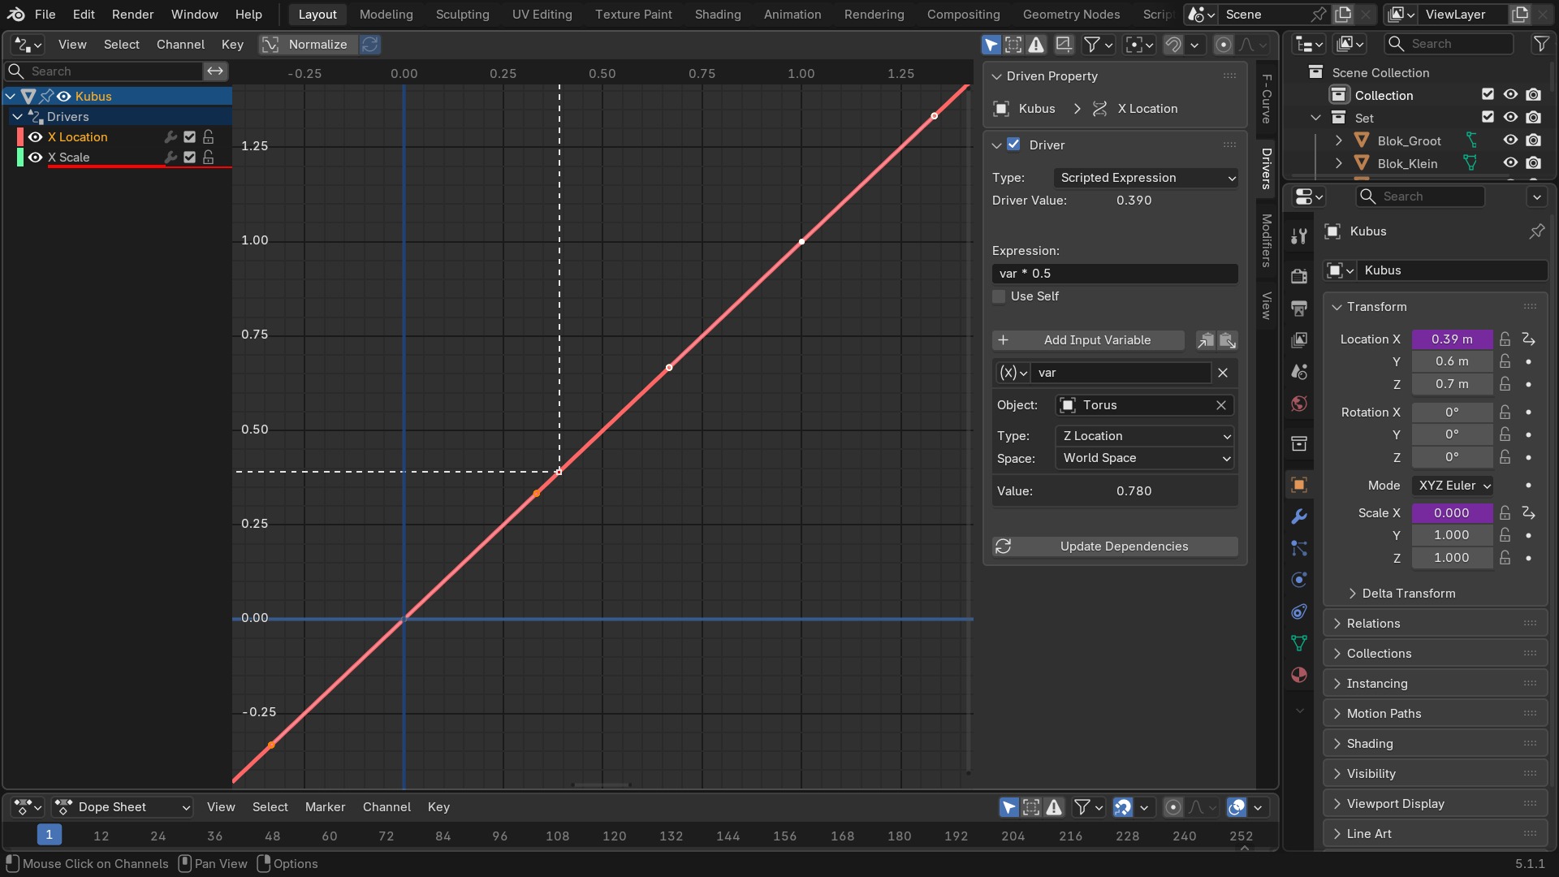Viewport: 1559px width, 877px height.
Task: Open the Physics properties tab icon
Action: point(1299,580)
